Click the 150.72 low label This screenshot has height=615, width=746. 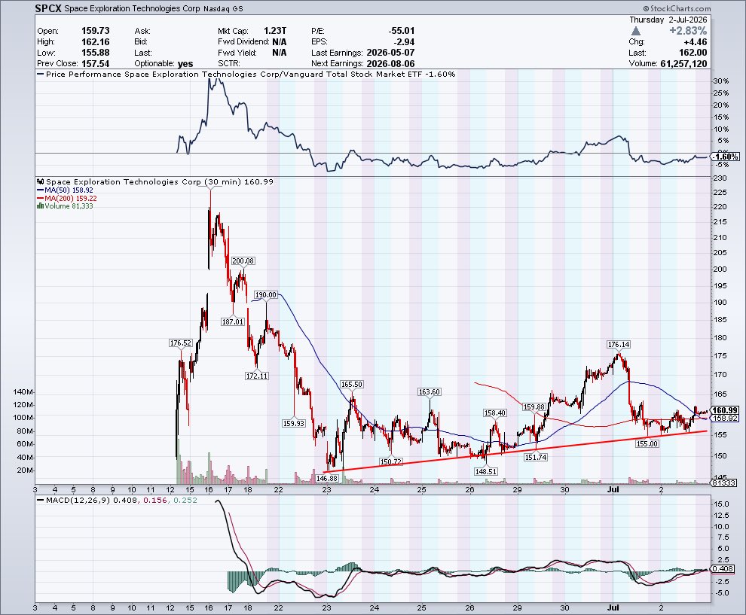tap(390, 461)
